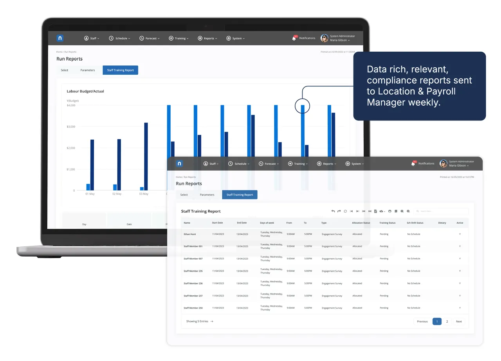Click the Forecast icon in the front window navbar
The image size is (501, 361).
(x=261, y=163)
